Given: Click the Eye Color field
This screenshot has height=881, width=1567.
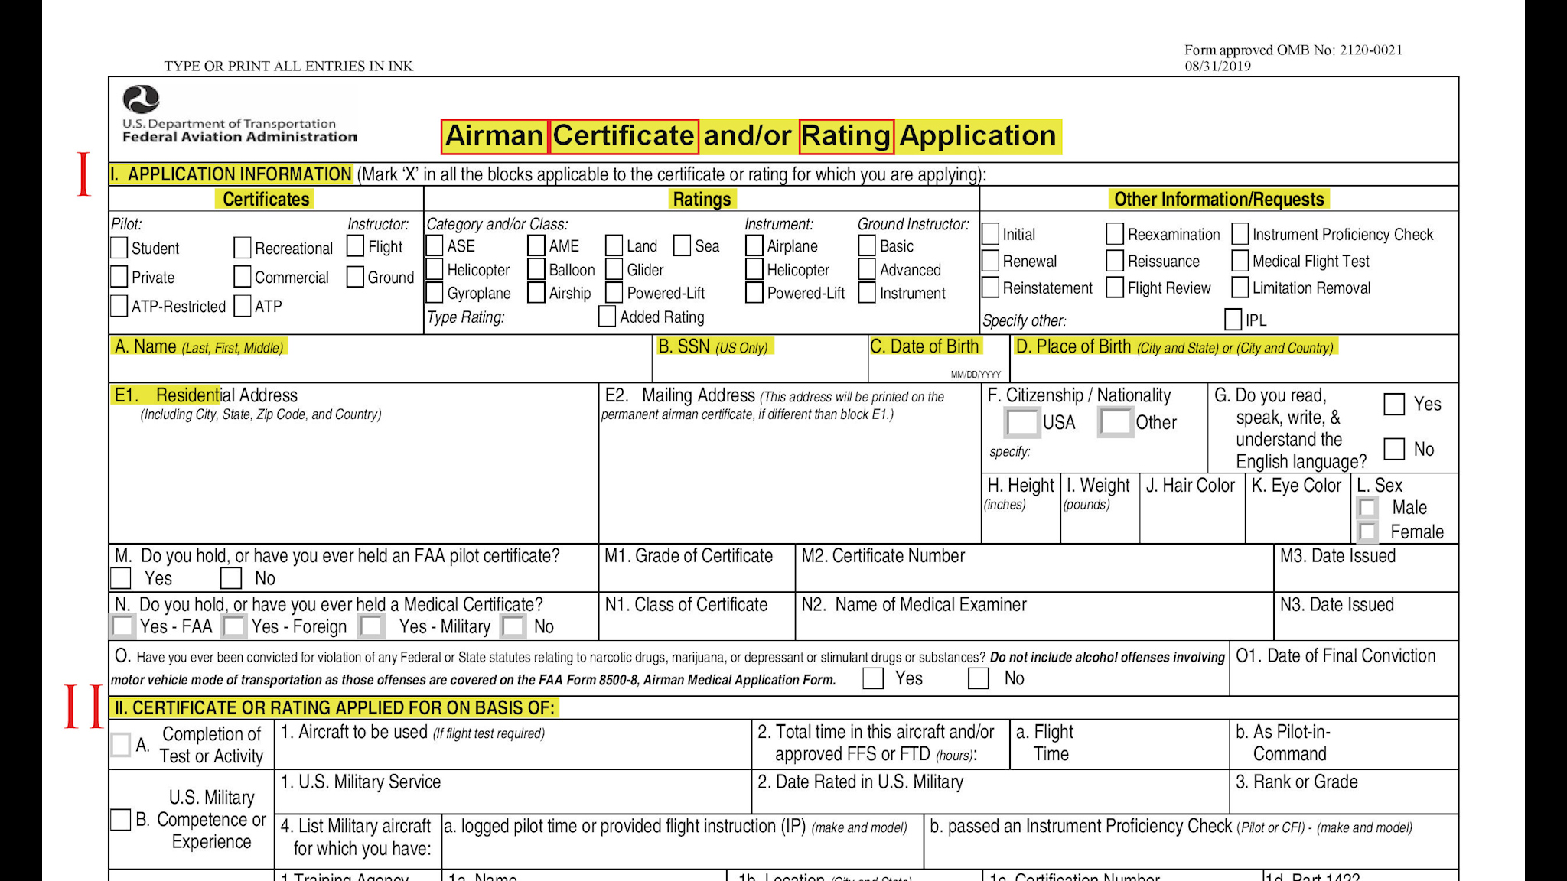Looking at the screenshot, I should (1298, 509).
